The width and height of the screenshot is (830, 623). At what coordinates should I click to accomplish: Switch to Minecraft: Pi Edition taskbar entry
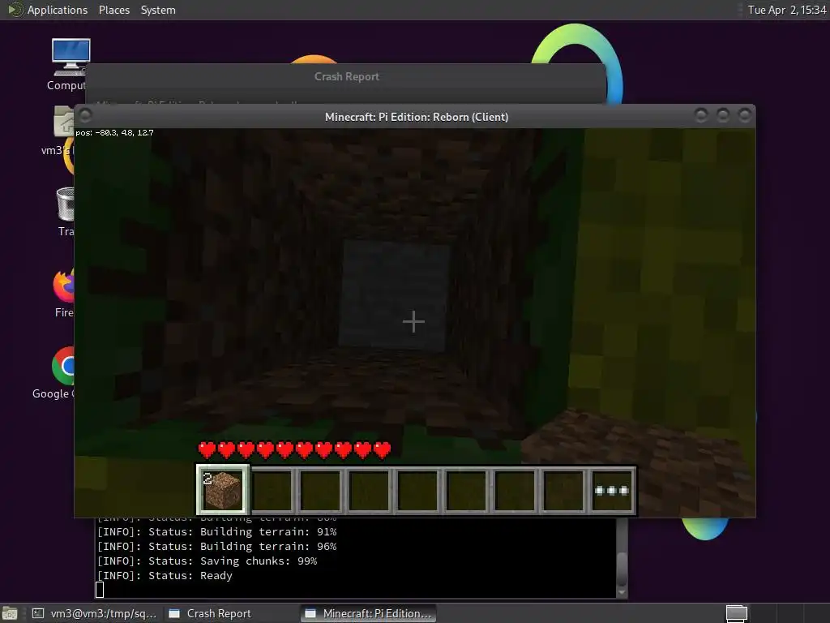click(369, 613)
